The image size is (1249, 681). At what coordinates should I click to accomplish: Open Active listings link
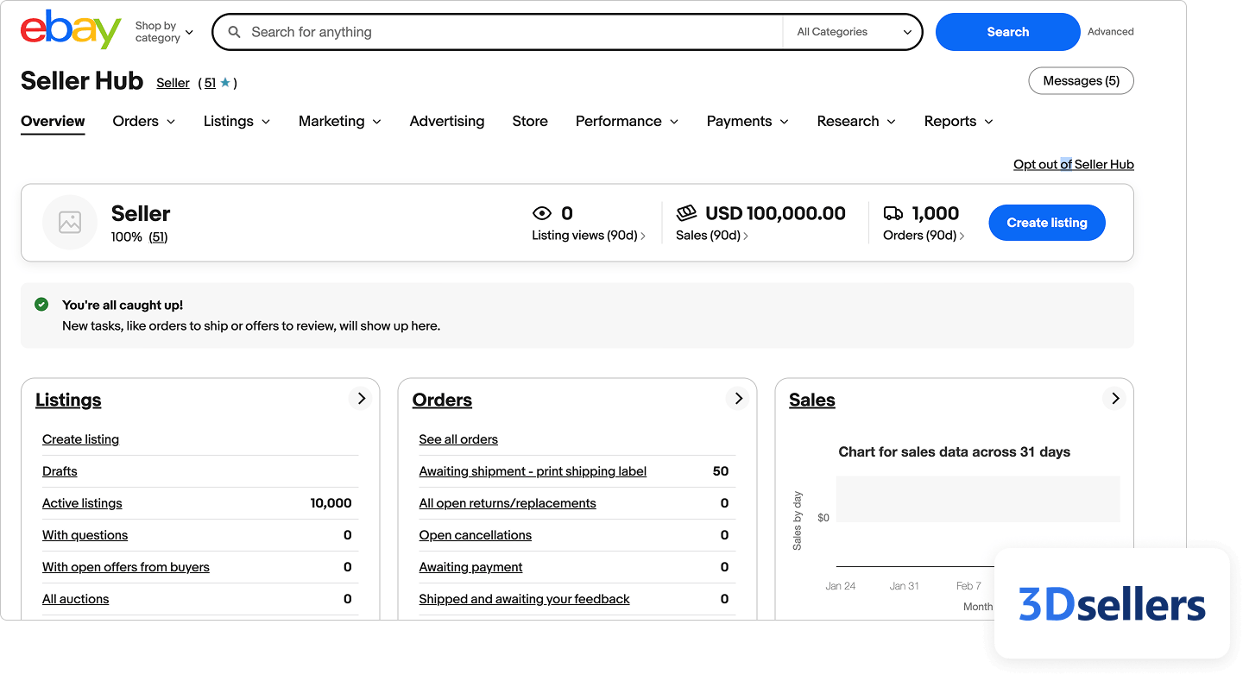[82, 503]
